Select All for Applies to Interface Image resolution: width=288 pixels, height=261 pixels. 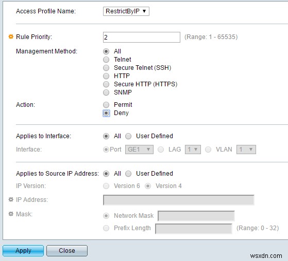[106, 136]
